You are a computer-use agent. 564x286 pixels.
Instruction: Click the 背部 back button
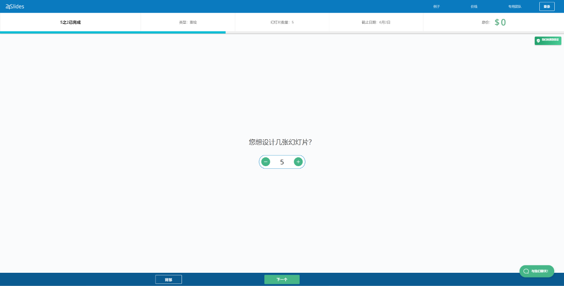pos(168,279)
